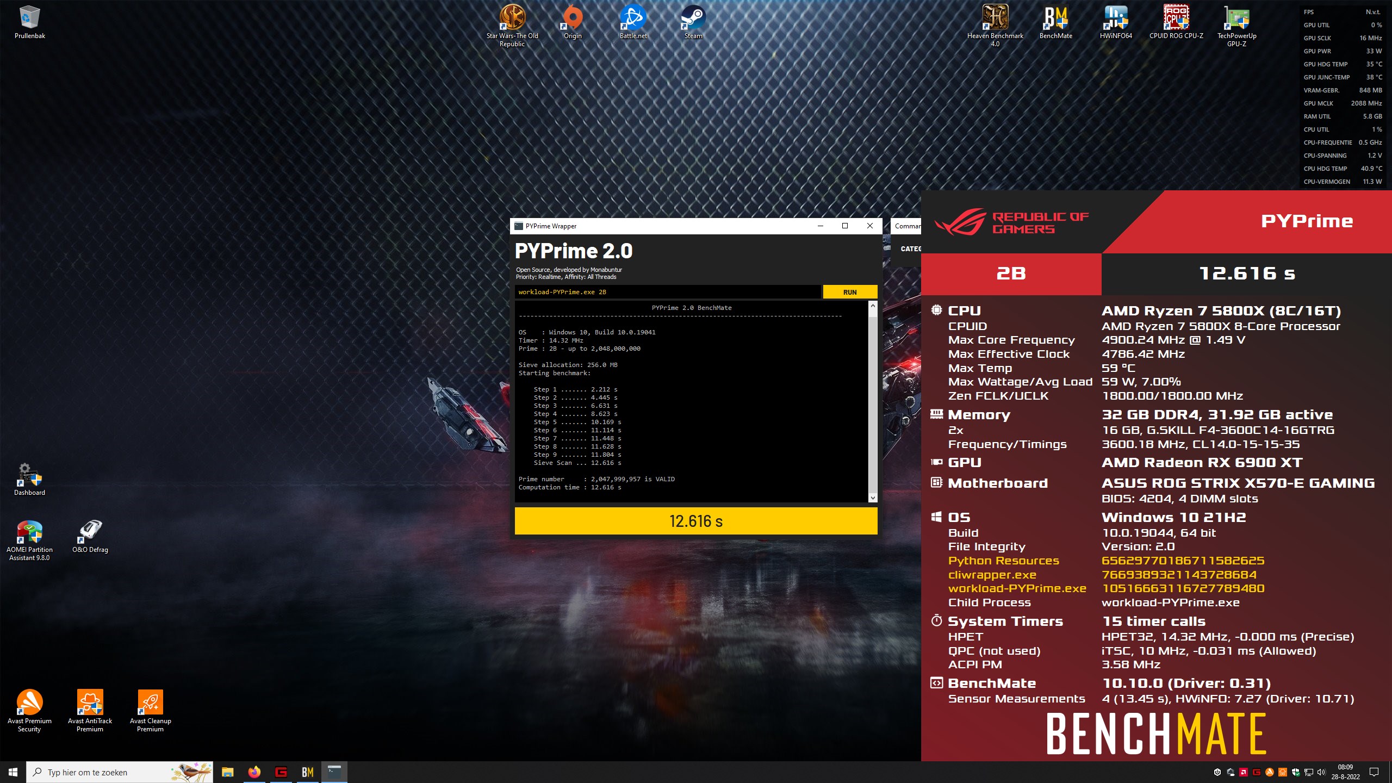Click the red G app taskbar icon

point(281,772)
